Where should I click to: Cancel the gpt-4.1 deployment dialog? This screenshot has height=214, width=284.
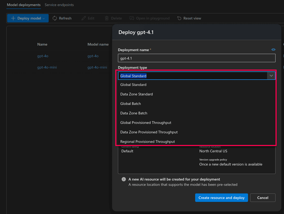pos(263,198)
